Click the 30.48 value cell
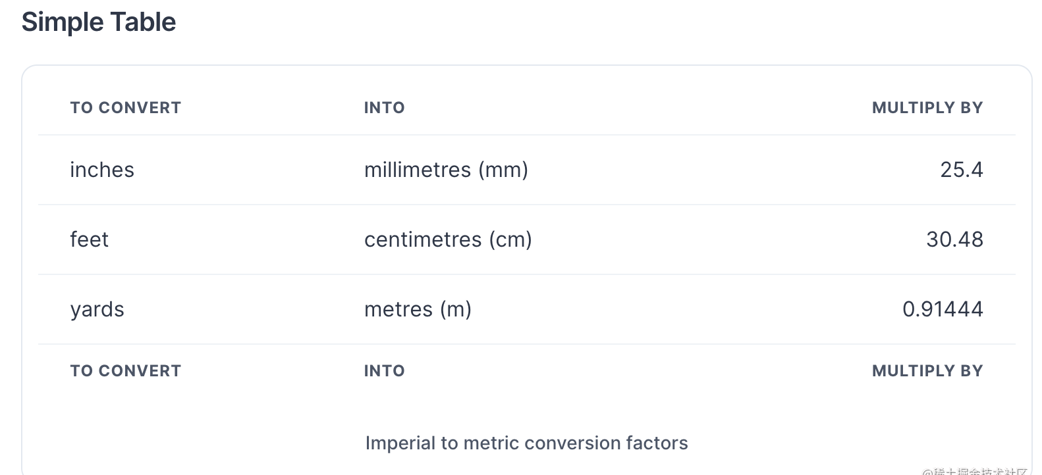This screenshot has height=475, width=1042. (x=954, y=239)
